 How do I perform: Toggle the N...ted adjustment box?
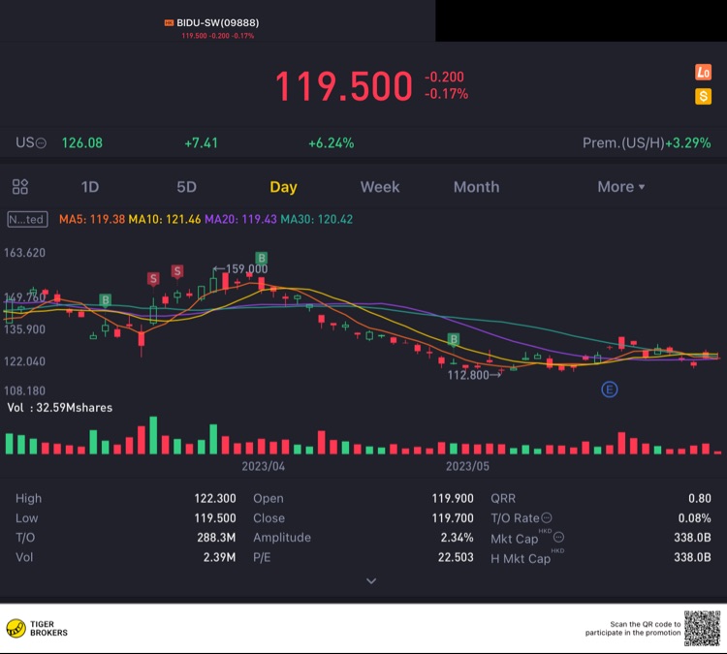[x=27, y=219]
